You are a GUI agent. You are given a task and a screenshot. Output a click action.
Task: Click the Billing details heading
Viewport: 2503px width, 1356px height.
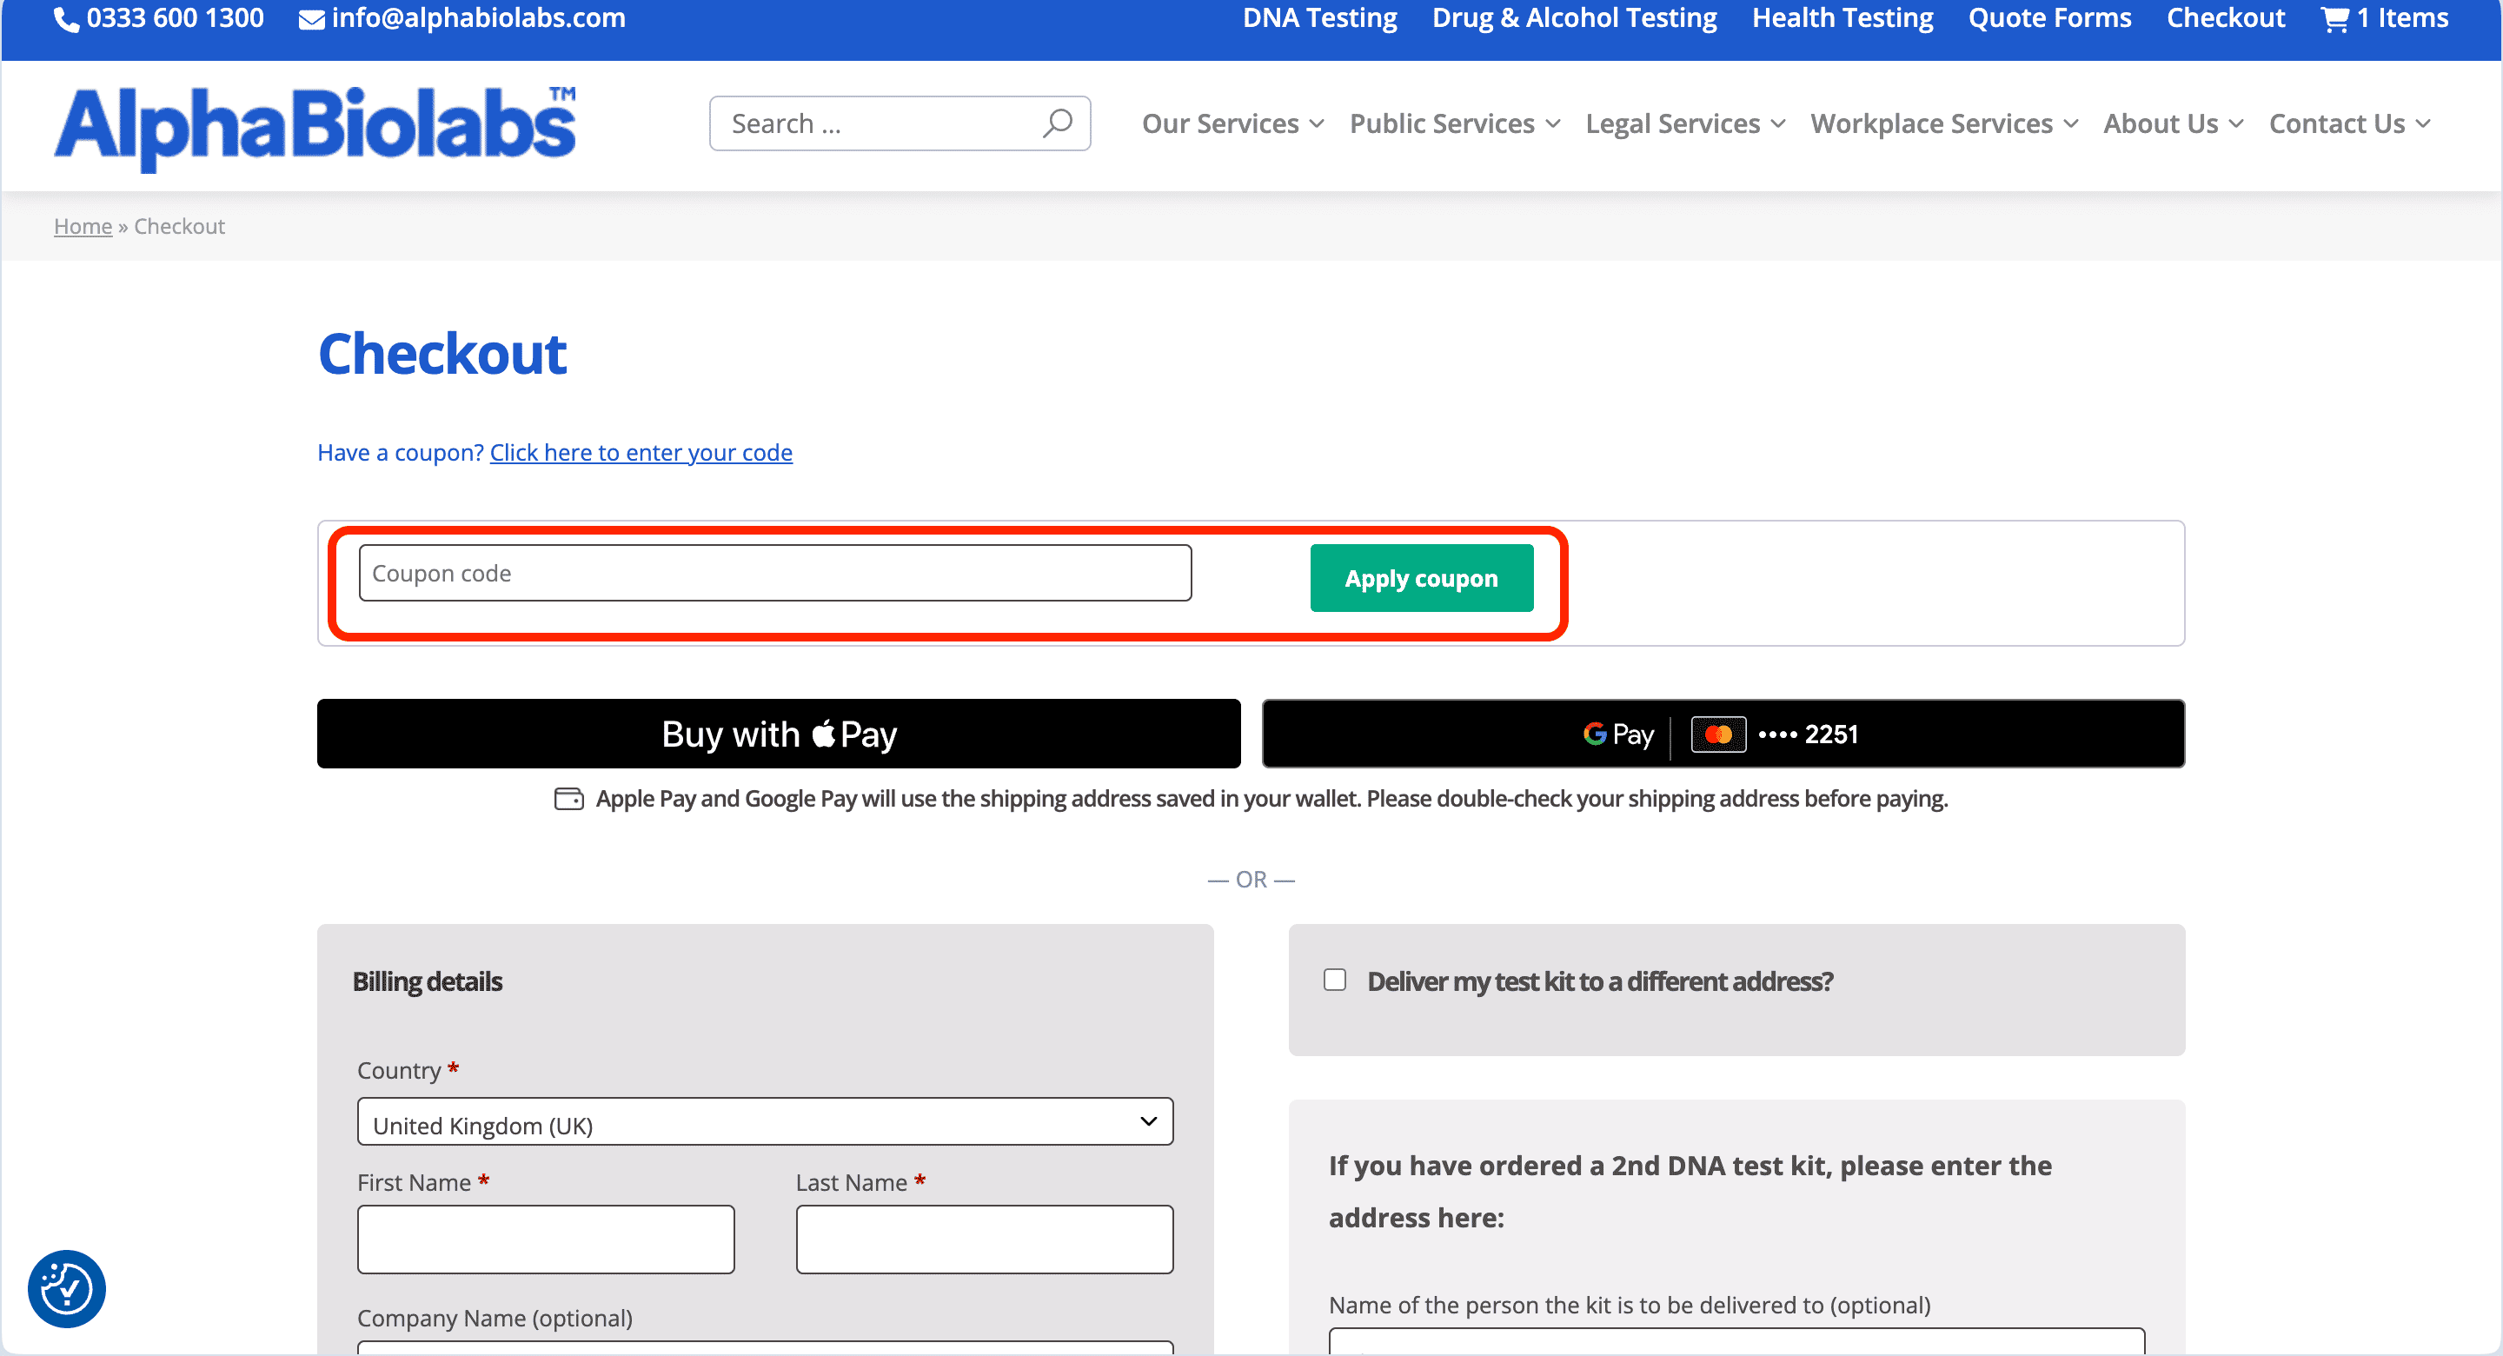pyautogui.click(x=427, y=981)
